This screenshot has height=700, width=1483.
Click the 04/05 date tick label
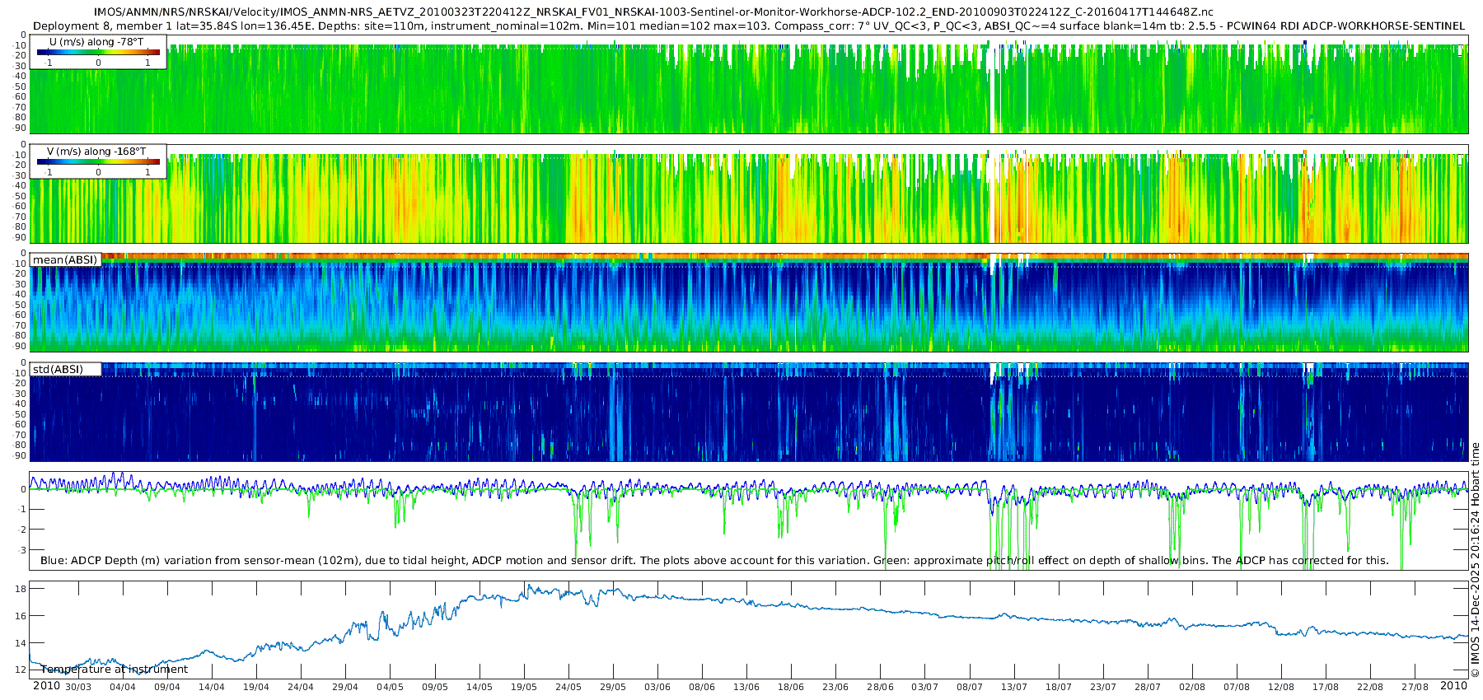click(x=391, y=687)
